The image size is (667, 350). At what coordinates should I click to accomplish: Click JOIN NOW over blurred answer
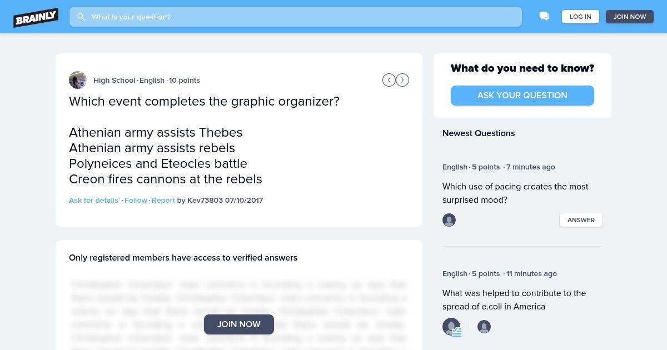point(239,324)
